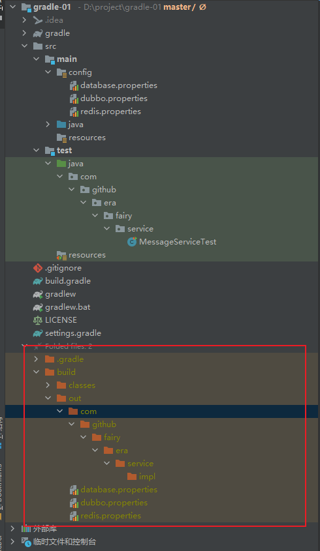Click the test resources folder icon
Image resolution: width=320 pixels, height=551 pixels.
(61, 255)
